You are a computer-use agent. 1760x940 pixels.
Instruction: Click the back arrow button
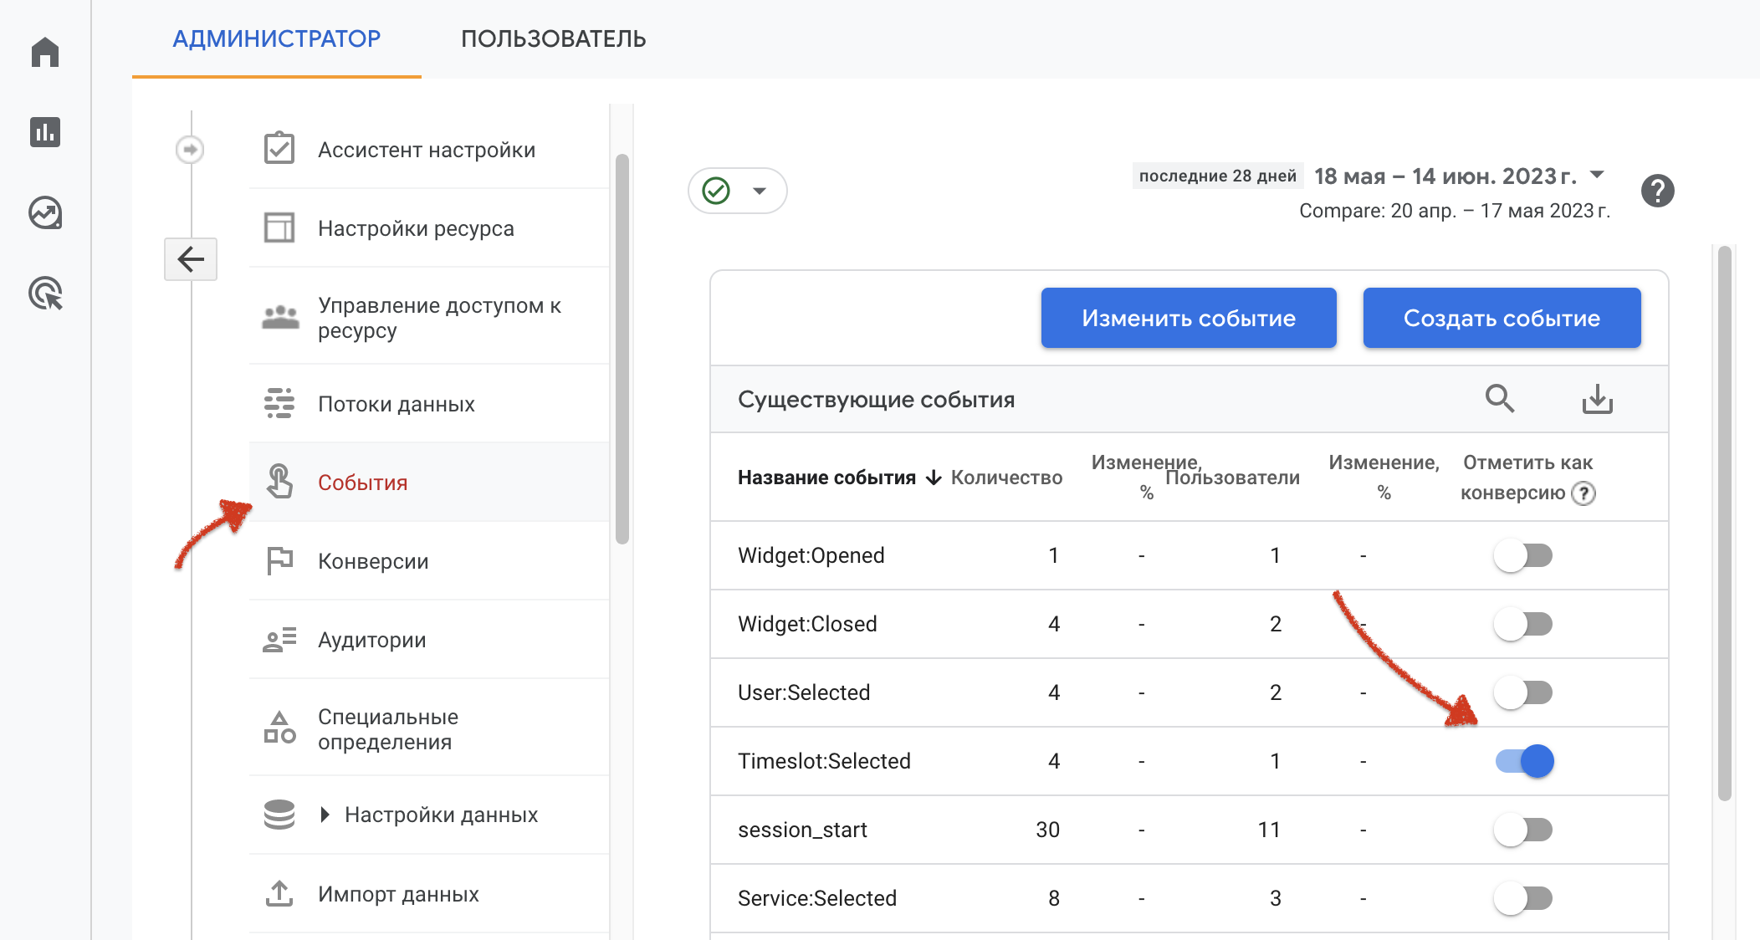click(191, 259)
